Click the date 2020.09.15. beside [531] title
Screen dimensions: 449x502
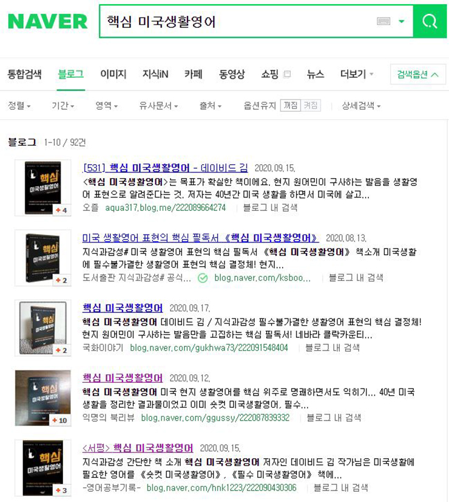274,168
